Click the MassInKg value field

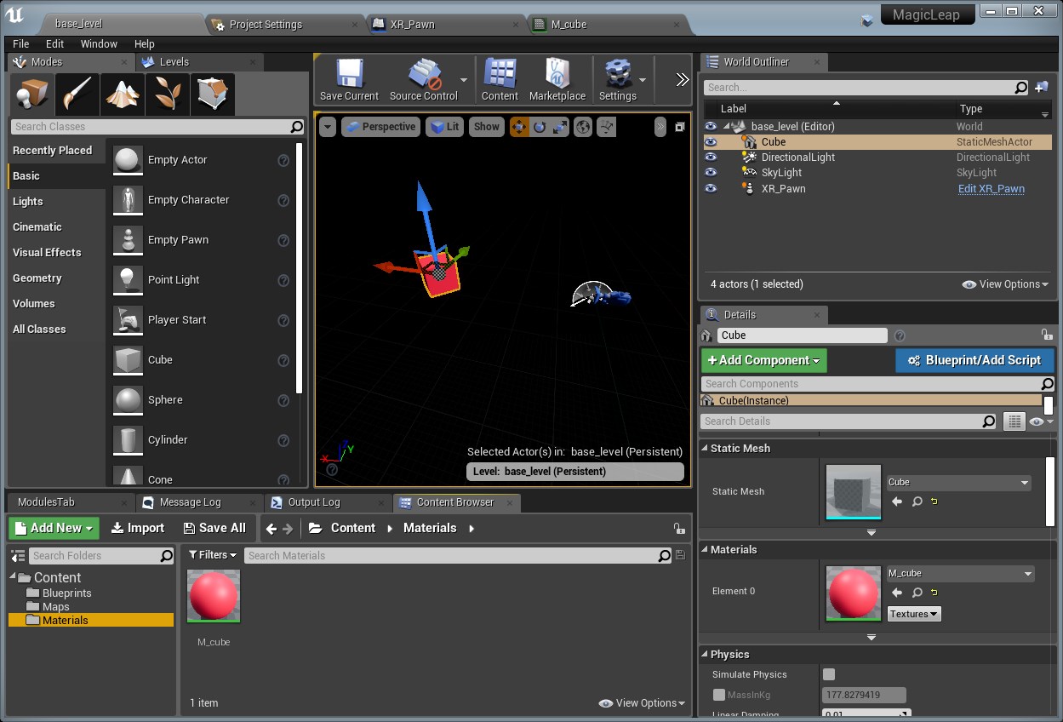click(x=864, y=695)
